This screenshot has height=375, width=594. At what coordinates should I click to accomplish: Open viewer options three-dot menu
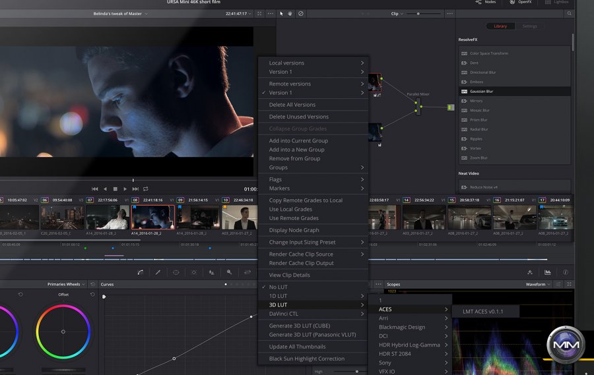click(270, 14)
